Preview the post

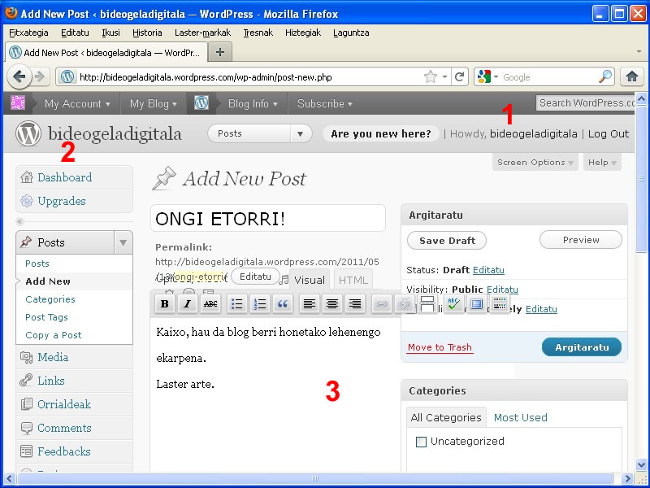581,240
